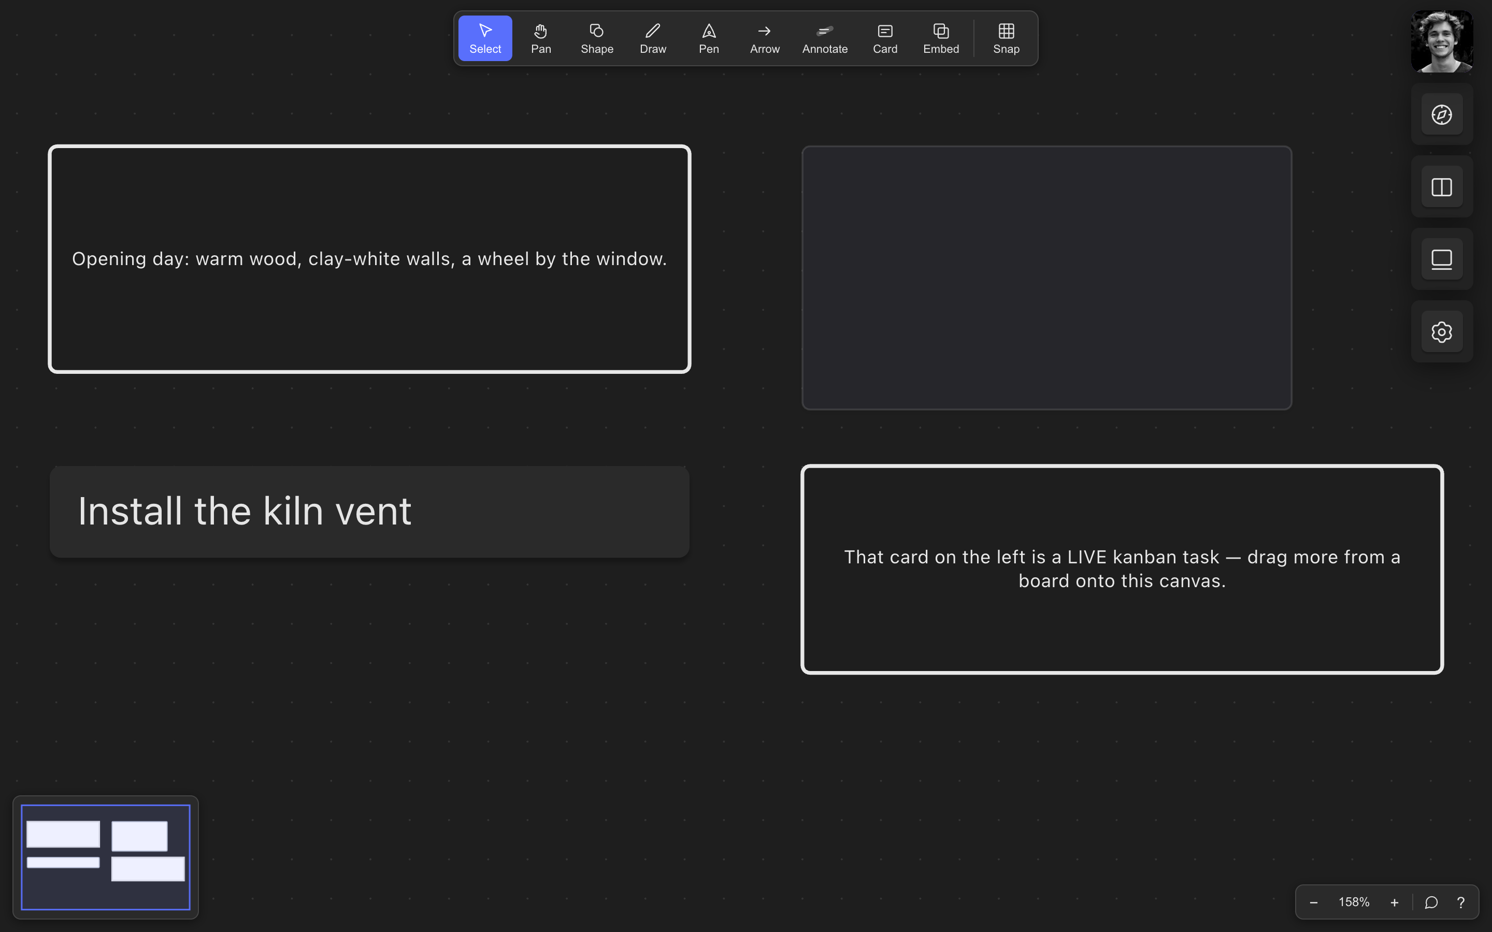Open settings via the gear icon

pos(1441,331)
